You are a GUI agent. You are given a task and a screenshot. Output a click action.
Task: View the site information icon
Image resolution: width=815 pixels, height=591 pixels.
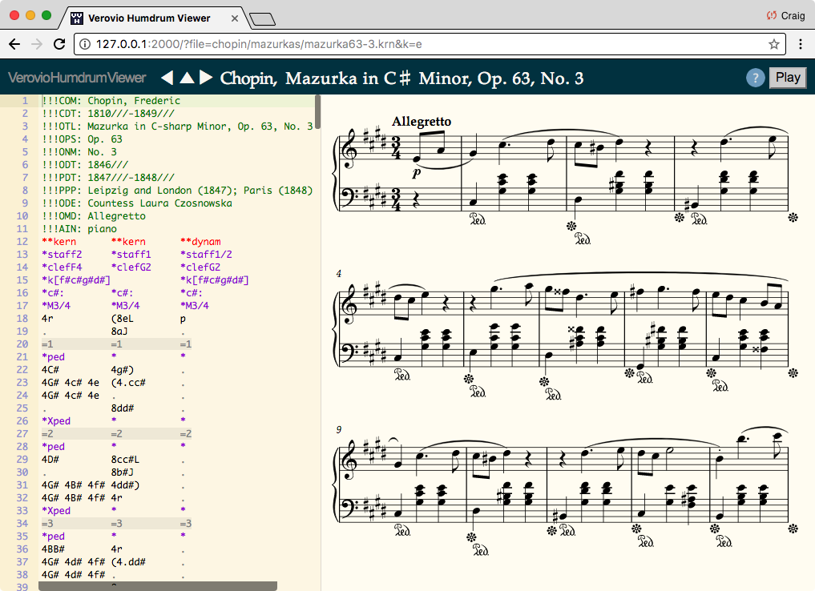tap(84, 44)
